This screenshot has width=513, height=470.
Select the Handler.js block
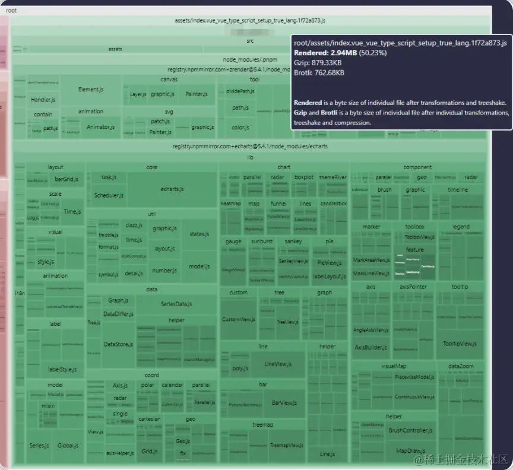point(43,100)
